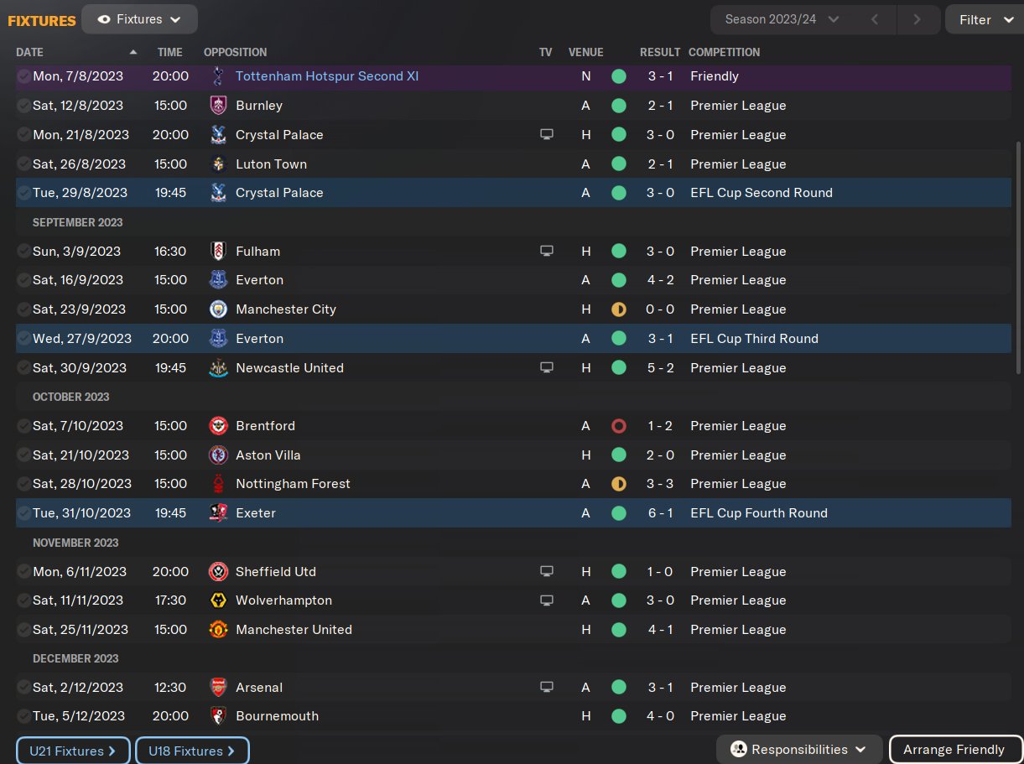
Task: Click the red loss indicator for Brentford
Action: [x=619, y=426]
